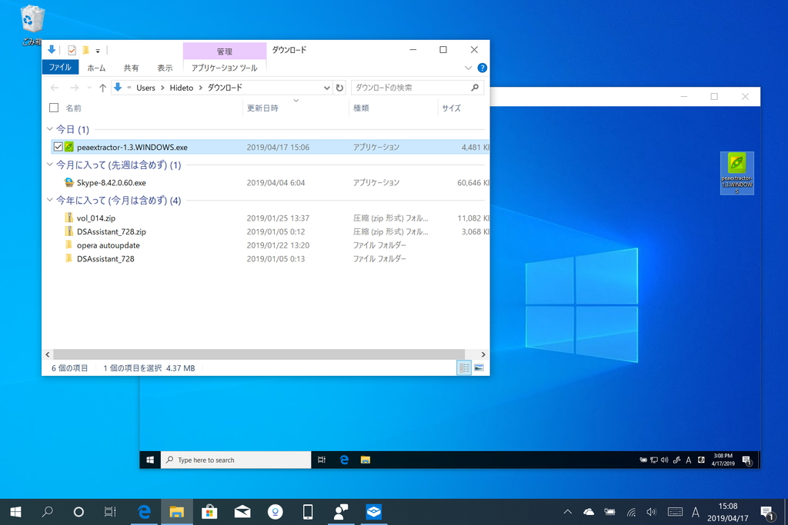The height and width of the screenshot is (525, 788).
Task: Navigate to Users via the breadcrumb path
Action: pos(145,88)
